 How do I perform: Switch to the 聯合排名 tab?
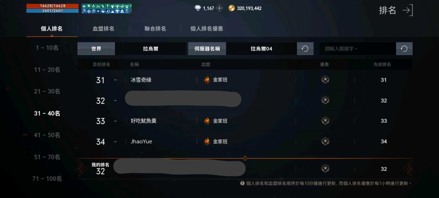pos(155,29)
